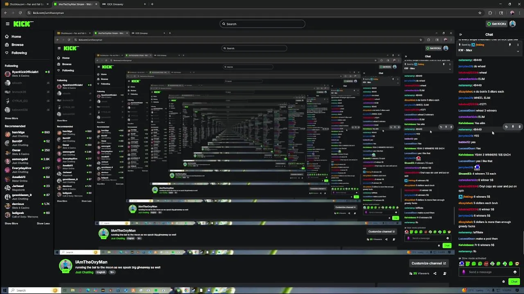Click the IAmTheOxyMan channel name
Screen dimensions: 524x294
[x=91, y=262]
